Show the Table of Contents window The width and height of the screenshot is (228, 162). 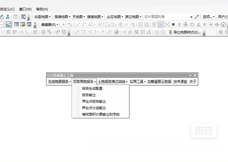coord(17,24)
